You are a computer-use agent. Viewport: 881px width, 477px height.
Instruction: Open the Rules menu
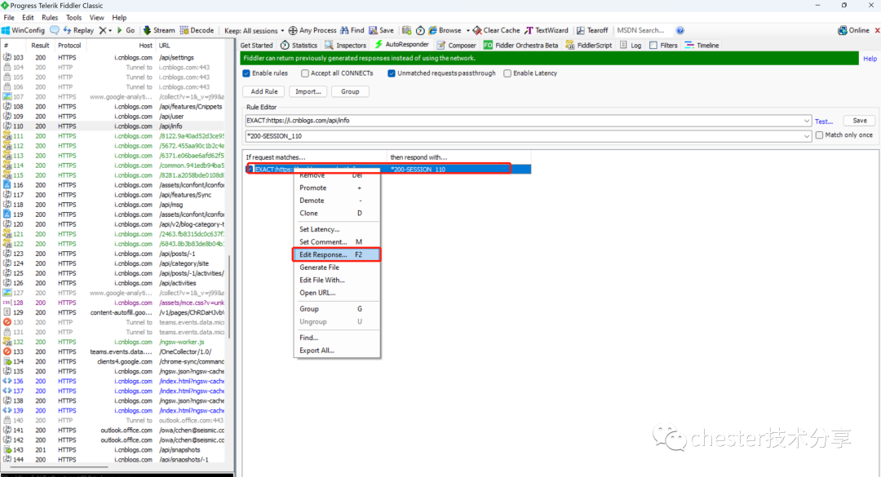tap(50, 17)
